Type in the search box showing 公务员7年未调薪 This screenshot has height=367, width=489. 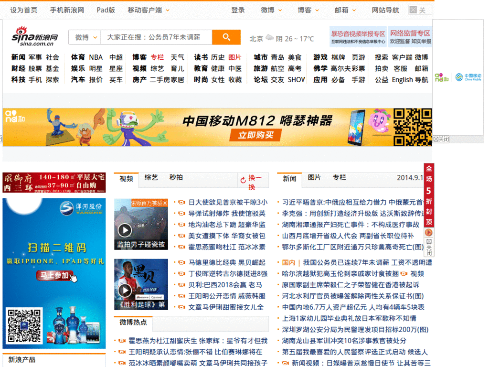point(153,37)
